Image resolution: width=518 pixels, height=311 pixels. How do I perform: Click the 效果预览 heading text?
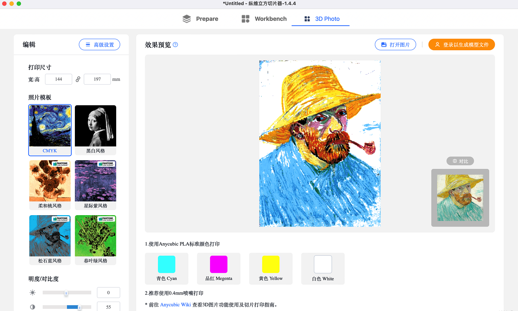point(158,45)
